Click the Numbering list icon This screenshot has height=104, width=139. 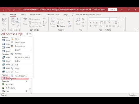pyautogui.click(x=123, y=19)
